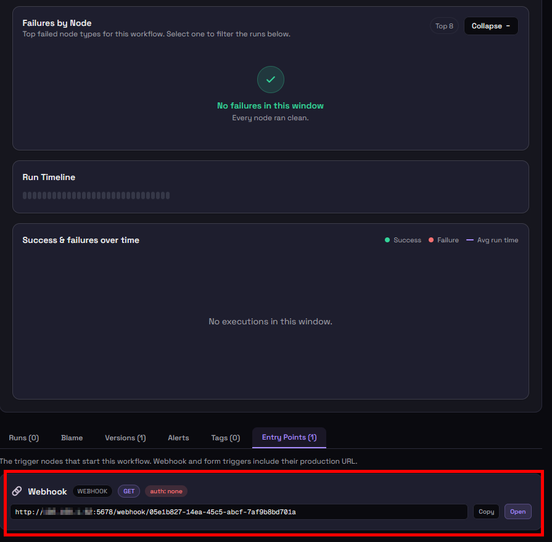Open the Tags (0) tab
The height and width of the screenshot is (542, 552).
pos(225,438)
